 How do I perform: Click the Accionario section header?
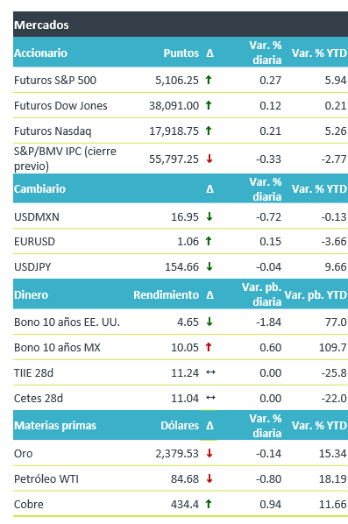tap(40, 53)
